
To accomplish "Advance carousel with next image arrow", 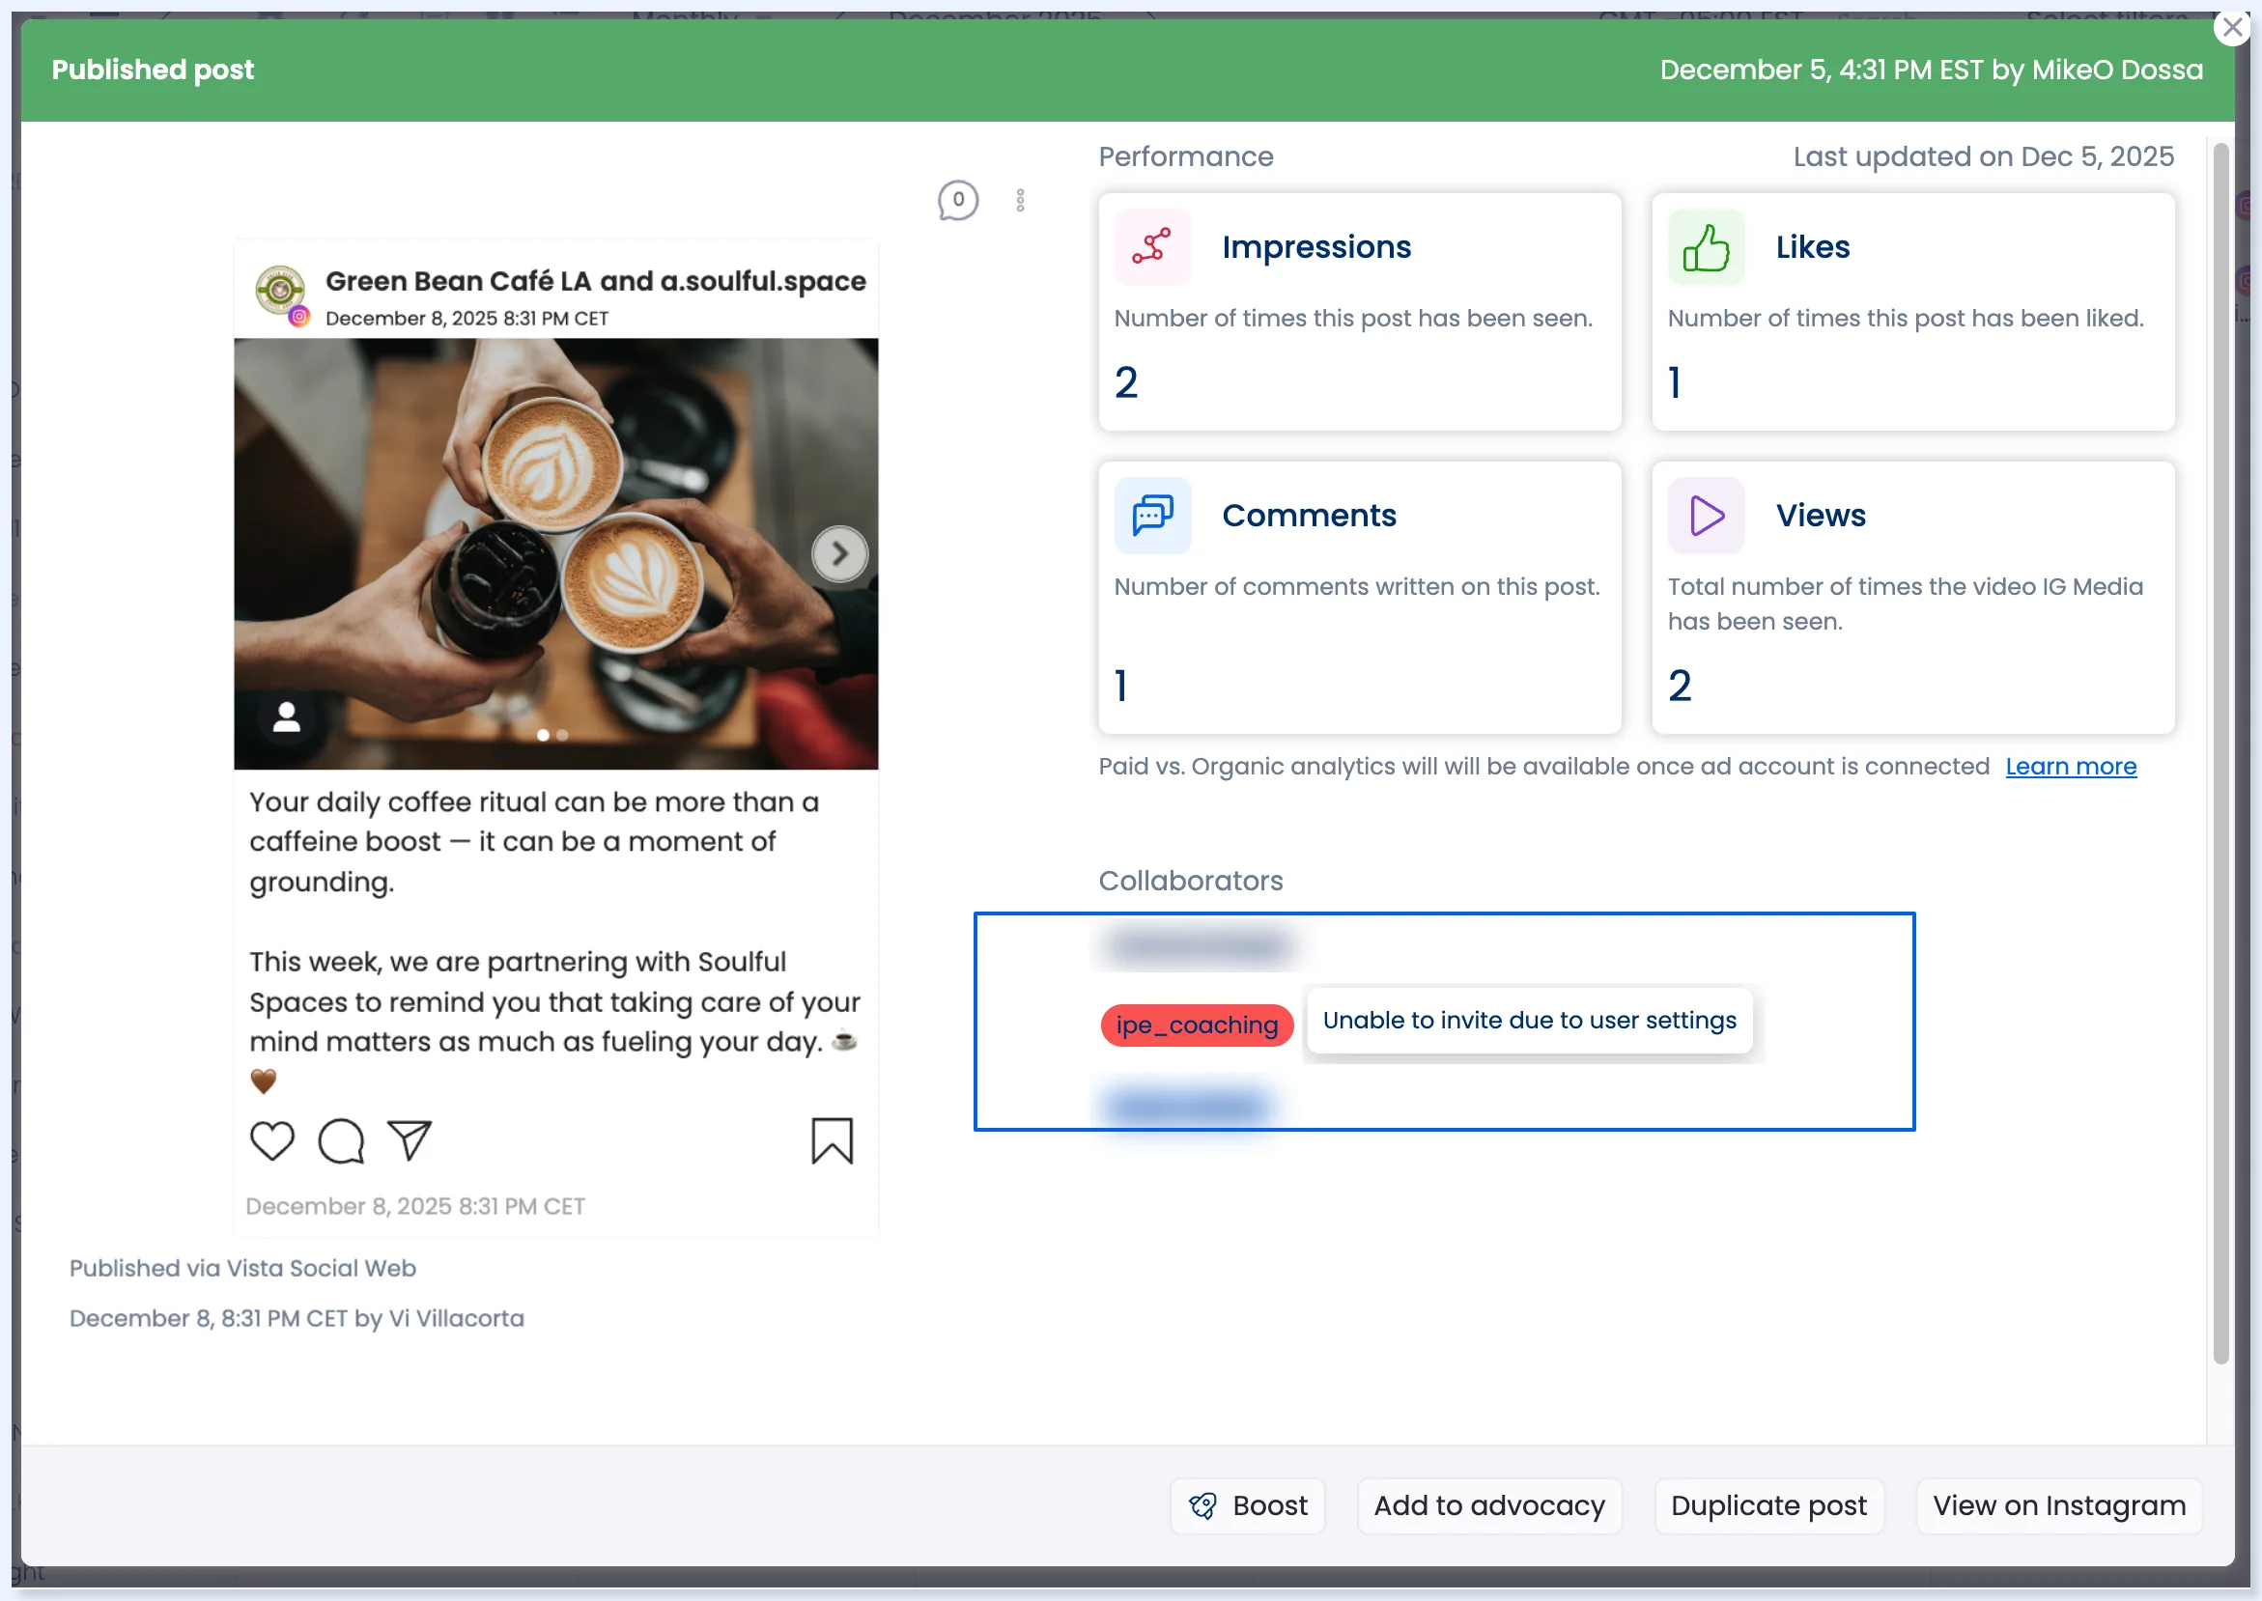I will click(x=839, y=553).
